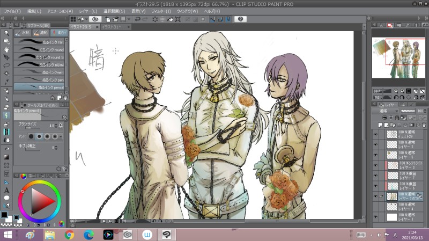Select the Pencil tool

point(6,99)
